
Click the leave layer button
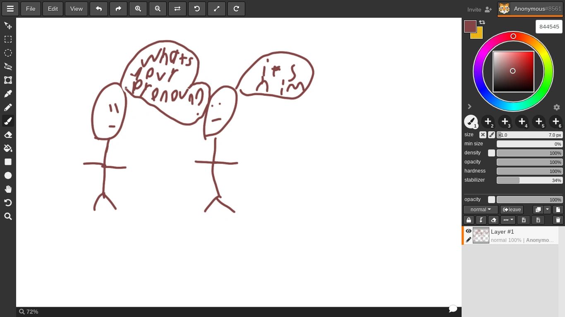click(x=512, y=210)
